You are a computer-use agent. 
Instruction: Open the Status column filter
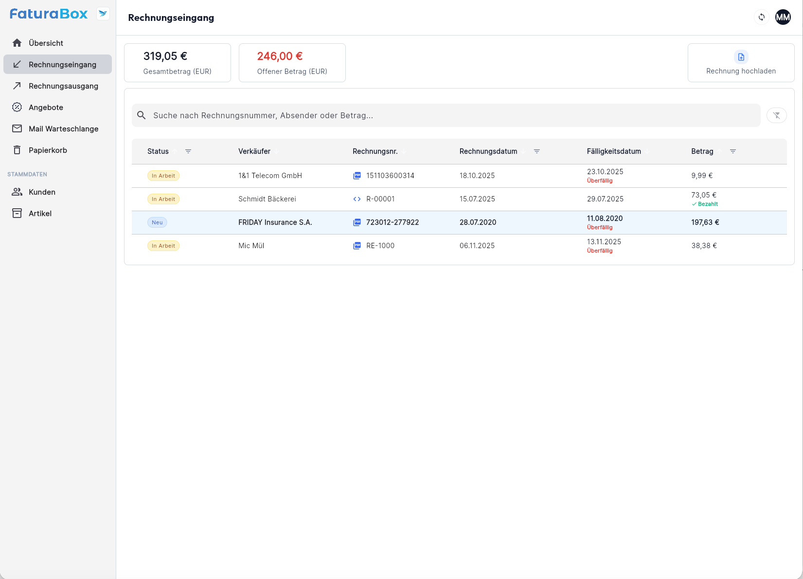188,151
